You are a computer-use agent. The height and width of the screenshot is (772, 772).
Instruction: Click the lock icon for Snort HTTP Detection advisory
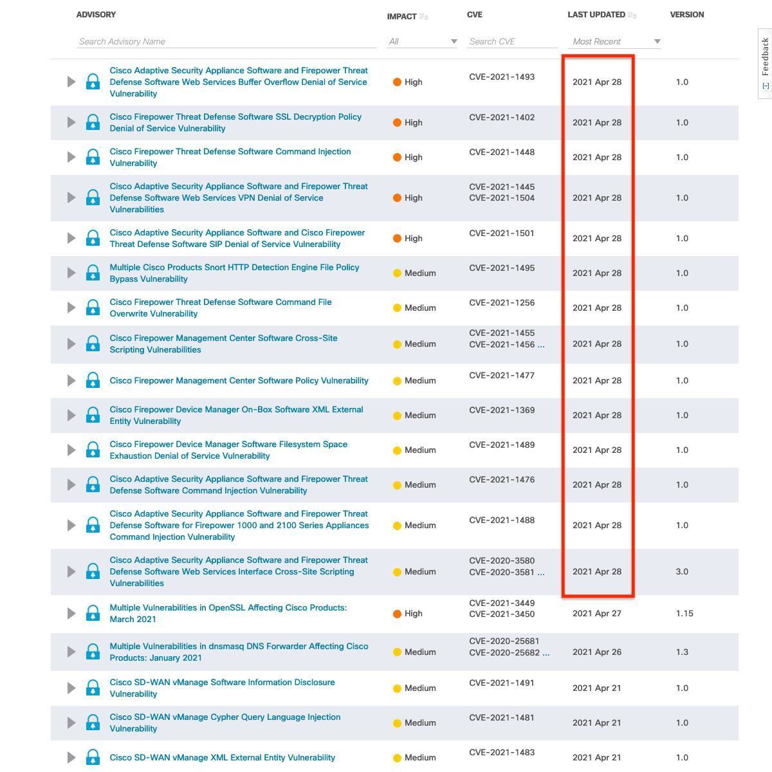93,273
